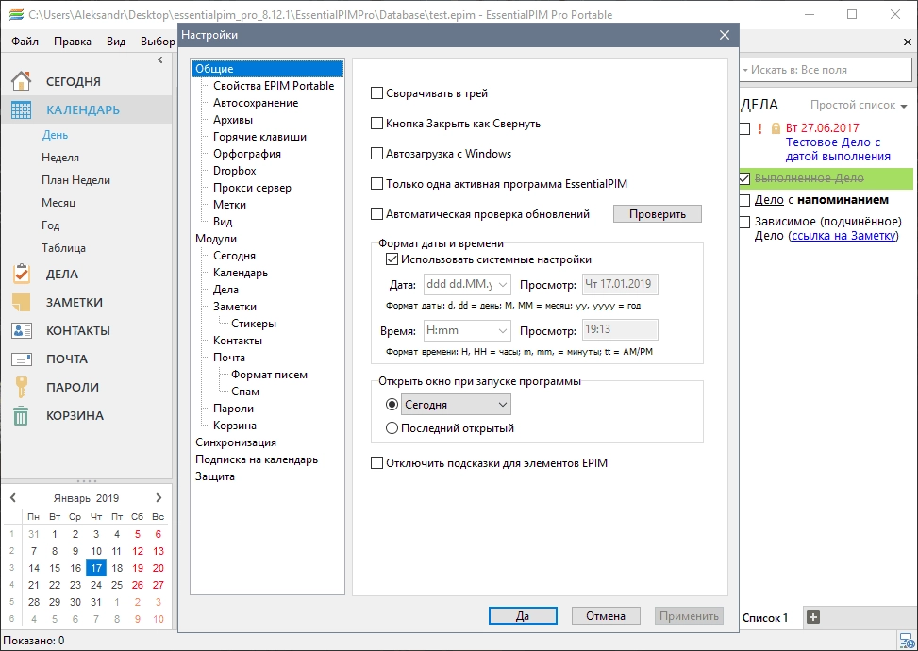The height and width of the screenshot is (651, 918).
Task: Select the Today startup window radio button
Action: [392, 405]
